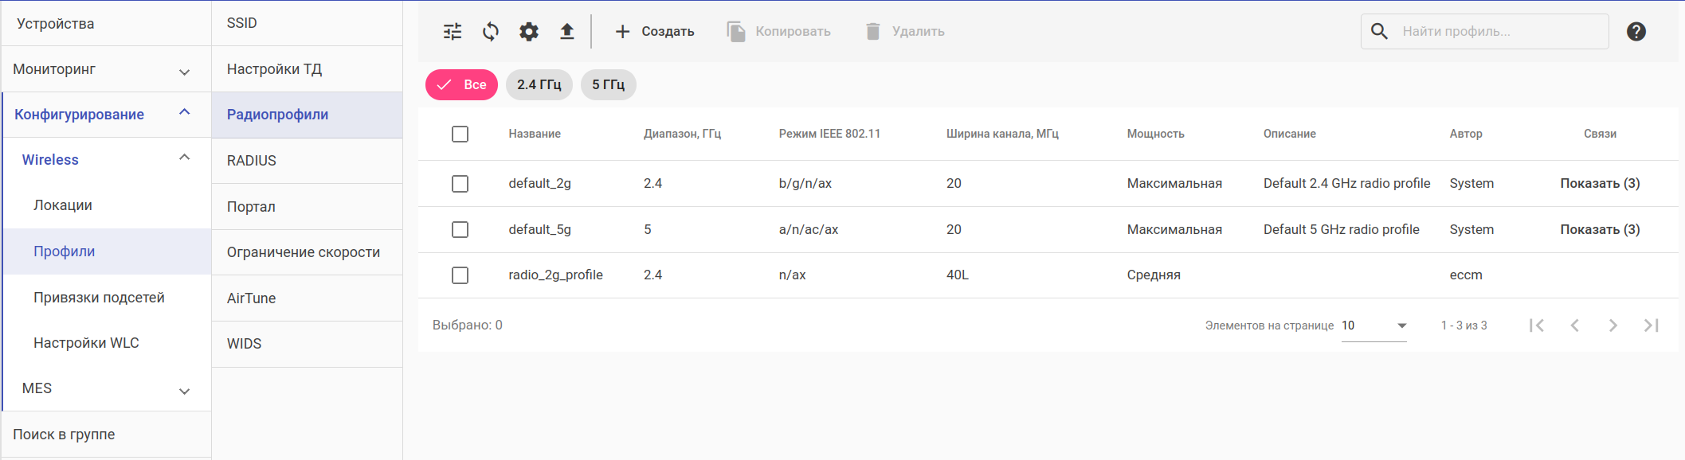Click the search magnifier icon
Image resolution: width=1685 pixels, height=460 pixels.
(x=1379, y=32)
